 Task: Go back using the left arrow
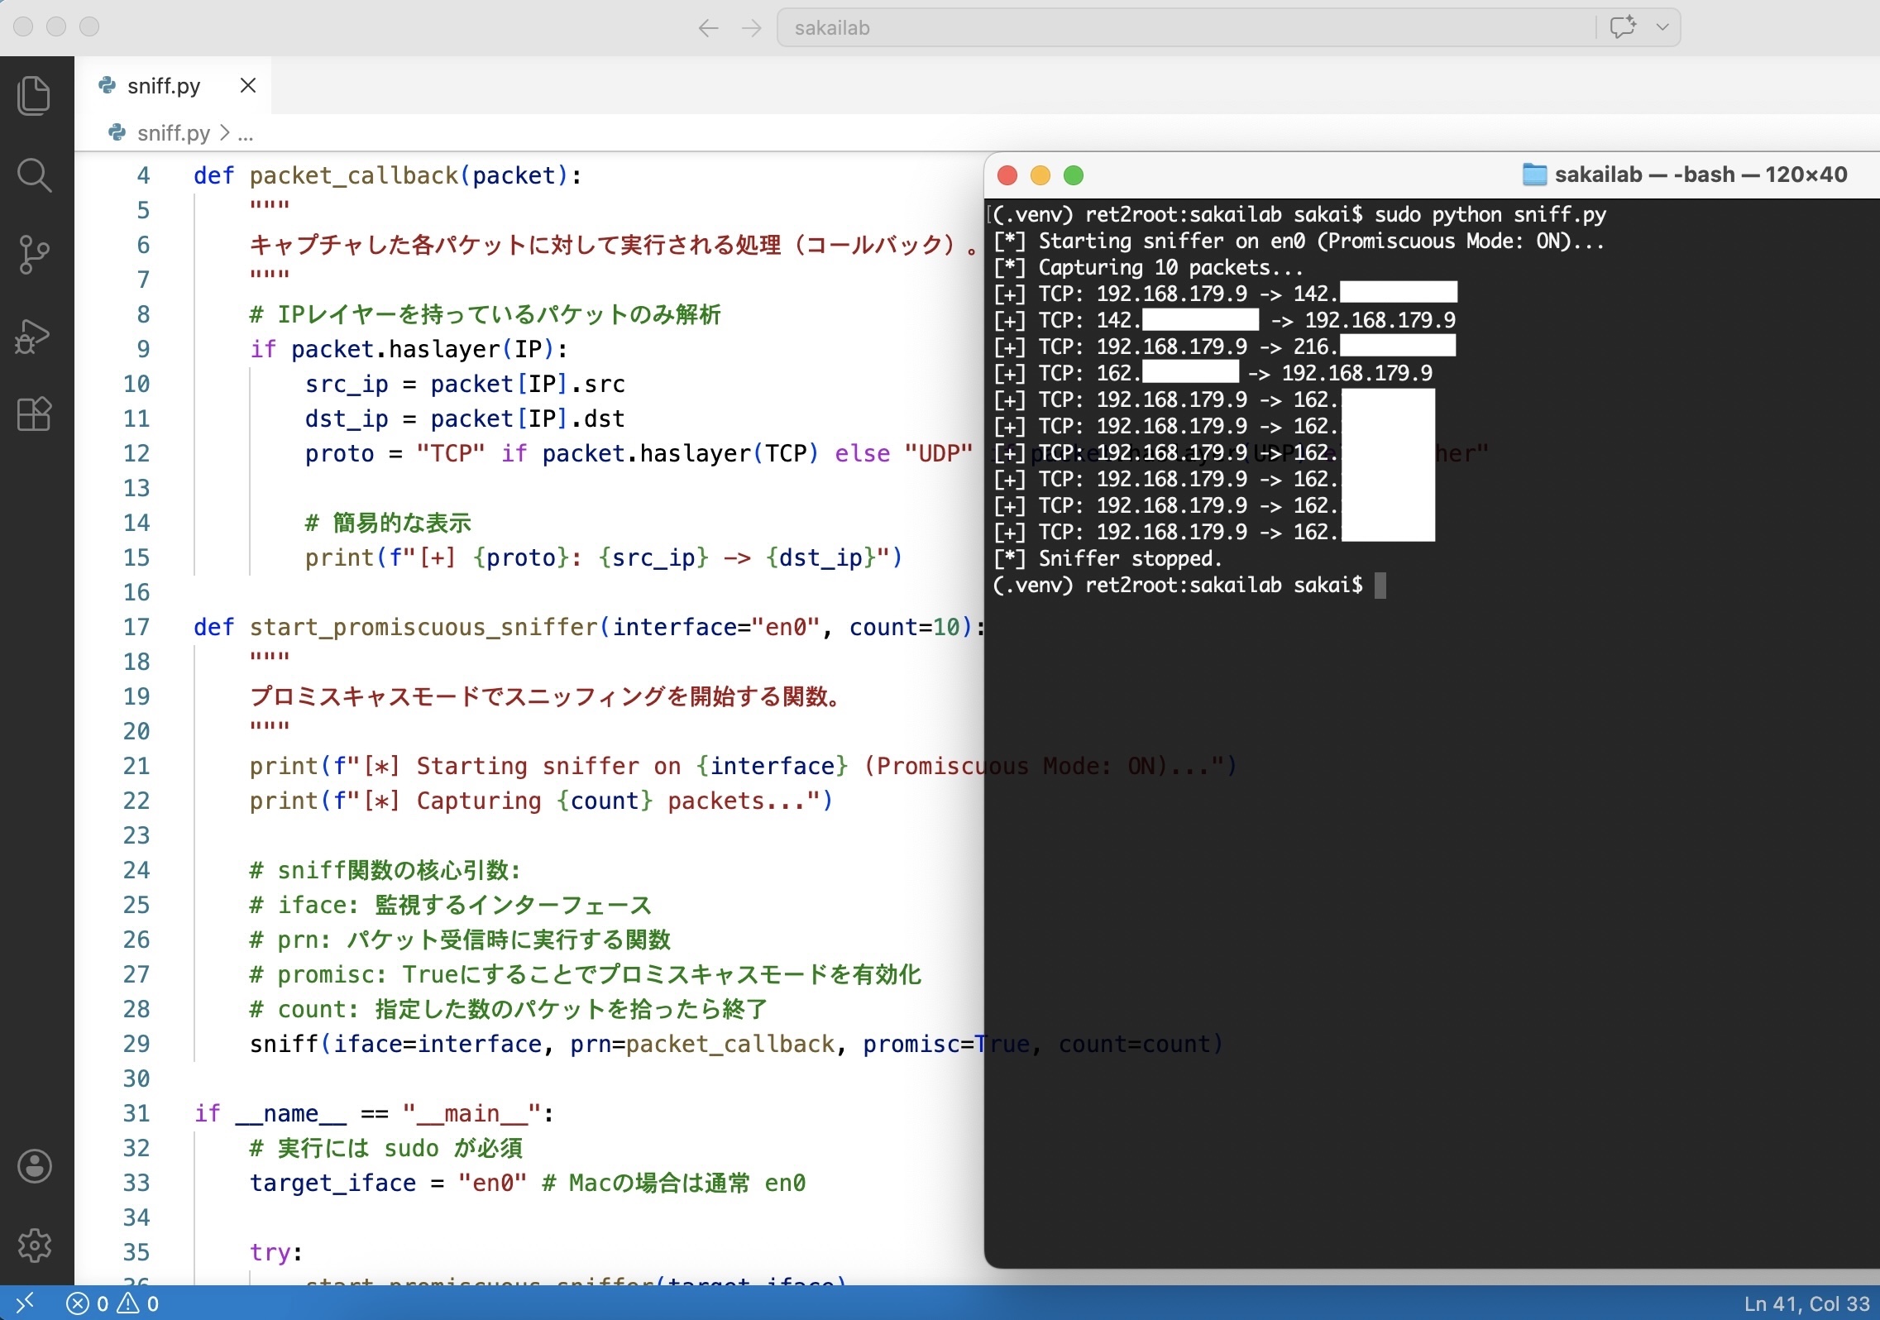point(708,28)
